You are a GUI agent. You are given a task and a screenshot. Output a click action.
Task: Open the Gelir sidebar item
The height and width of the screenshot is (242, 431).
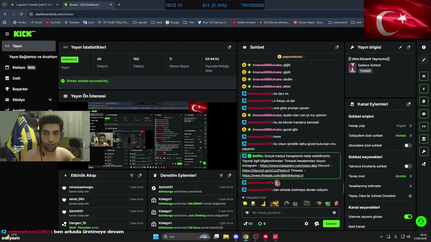click(28, 78)
